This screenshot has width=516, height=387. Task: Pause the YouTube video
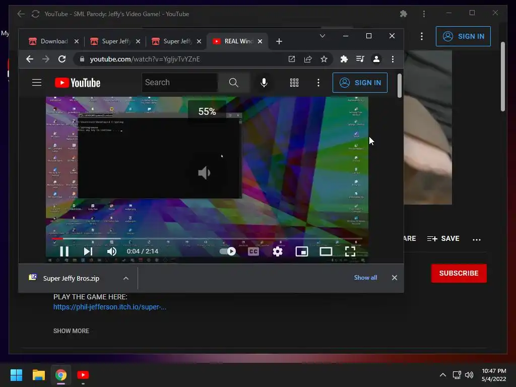(64, 251)
